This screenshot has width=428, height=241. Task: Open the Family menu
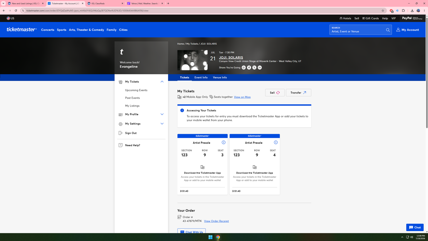[x=112, y=30]
